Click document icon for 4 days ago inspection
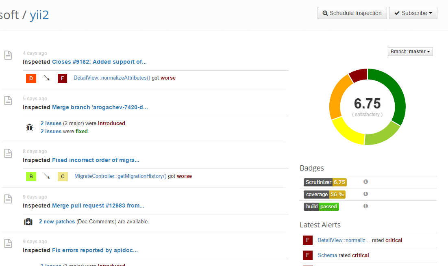 (8, 55)
